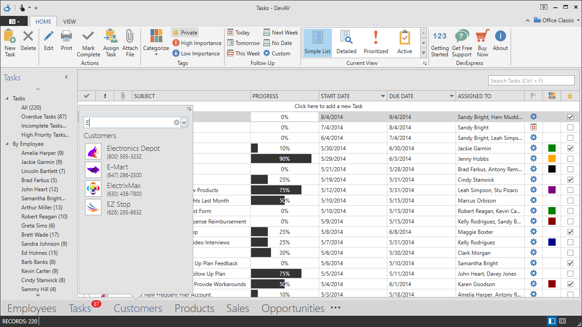Open the customer search dropdown arrow
582x327 pixels.
pyautogui.click(x=184, y=123)
